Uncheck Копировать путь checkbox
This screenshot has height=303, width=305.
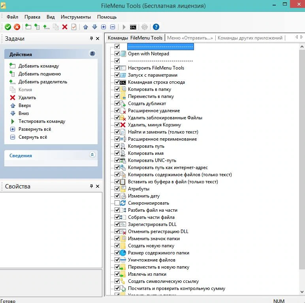[x=117, y=146]
